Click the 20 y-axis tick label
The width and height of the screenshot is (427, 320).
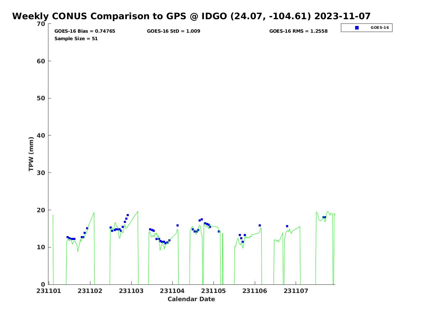click(x=41, y=210)
